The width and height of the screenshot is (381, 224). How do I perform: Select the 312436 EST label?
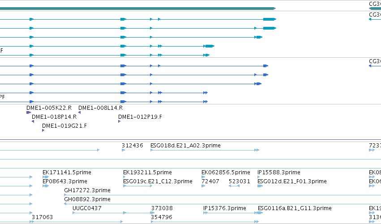tap(133, 146)
